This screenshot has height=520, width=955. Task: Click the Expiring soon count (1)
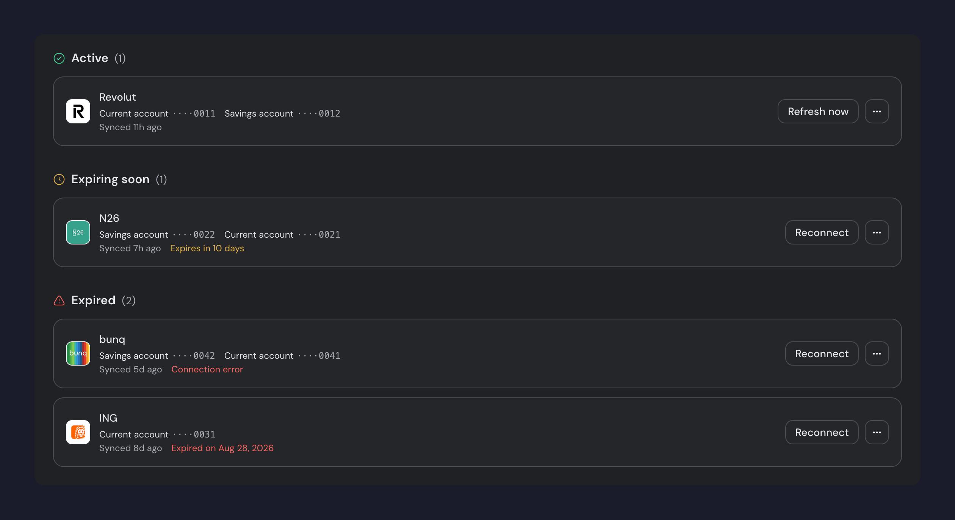[x=161, y=179]
